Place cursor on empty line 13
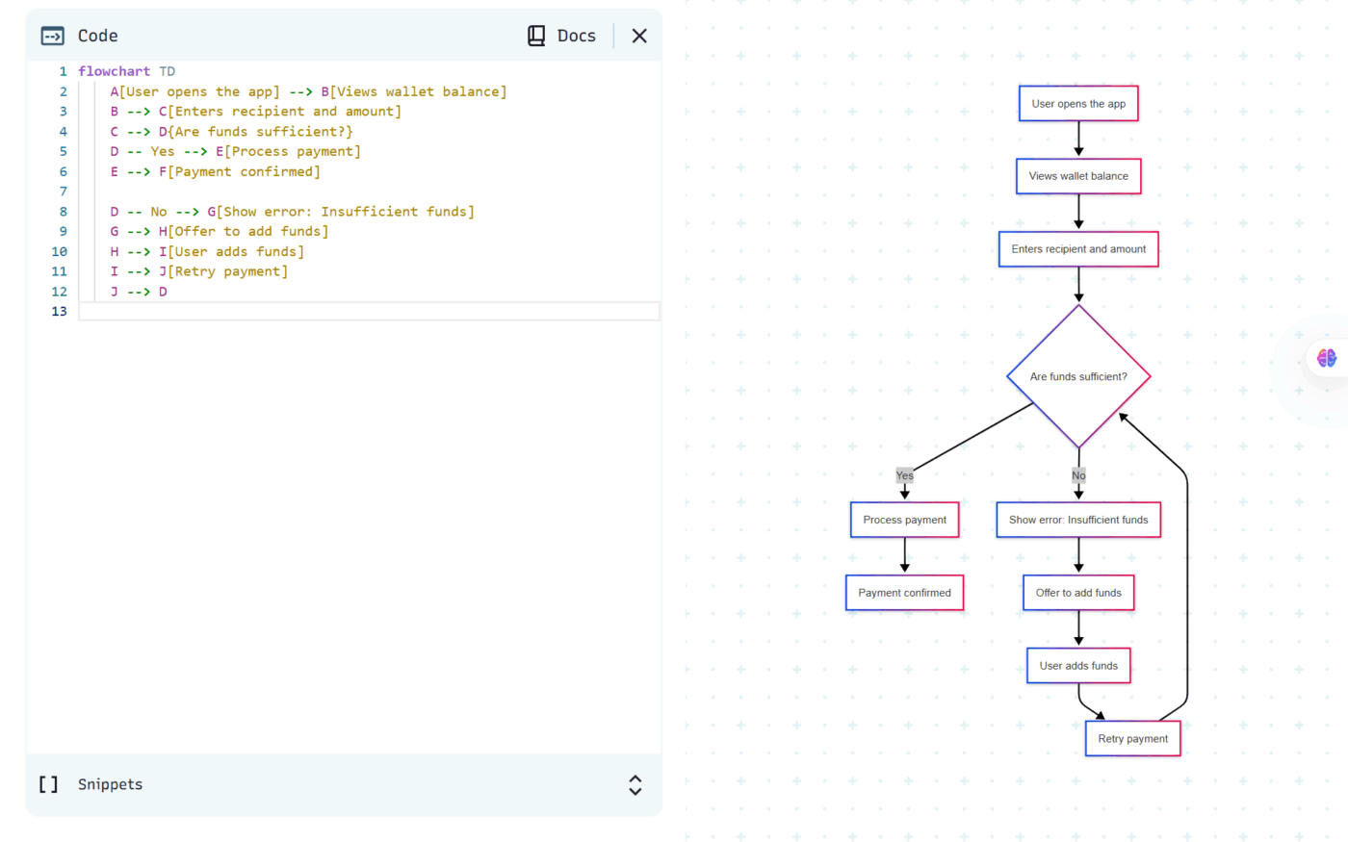Image resolution: width=1348 pixels, height=842 pixels. (366, 311)
